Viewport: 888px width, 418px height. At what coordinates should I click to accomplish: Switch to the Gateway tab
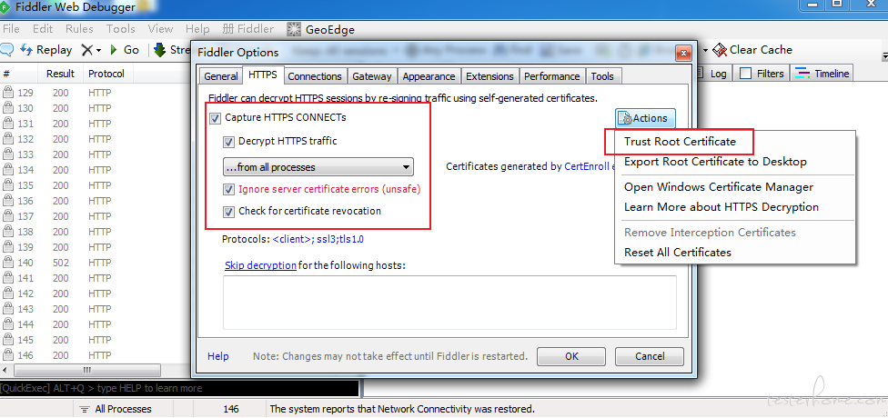click(x=371, y=76)
